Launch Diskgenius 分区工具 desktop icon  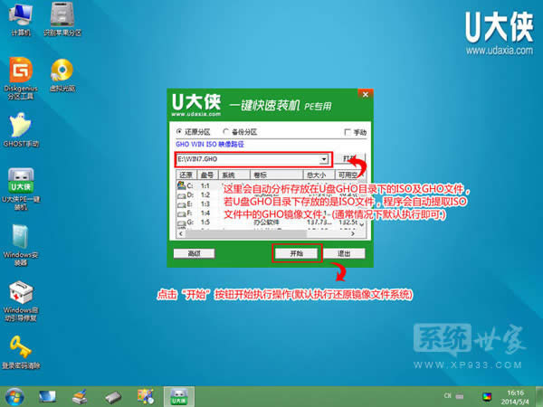click(21, 78)
